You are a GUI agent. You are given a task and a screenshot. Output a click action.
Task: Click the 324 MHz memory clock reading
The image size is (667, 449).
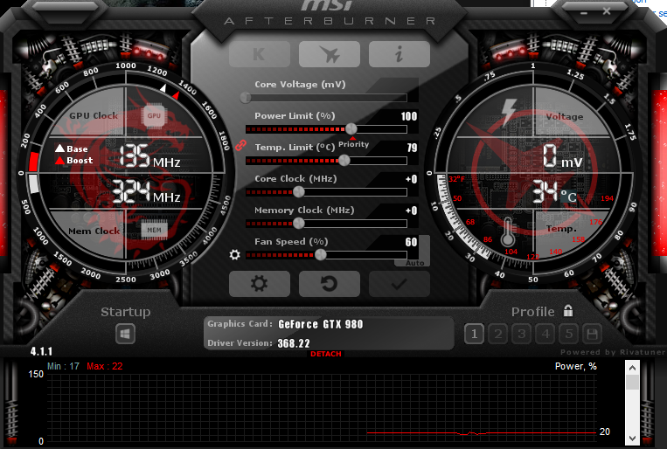coord(146,192)
